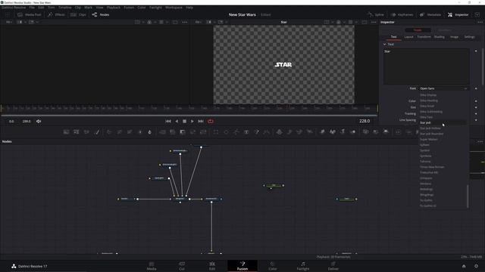
Task: Open Inspector panel options (three dots)
Action: coord(480,22)
